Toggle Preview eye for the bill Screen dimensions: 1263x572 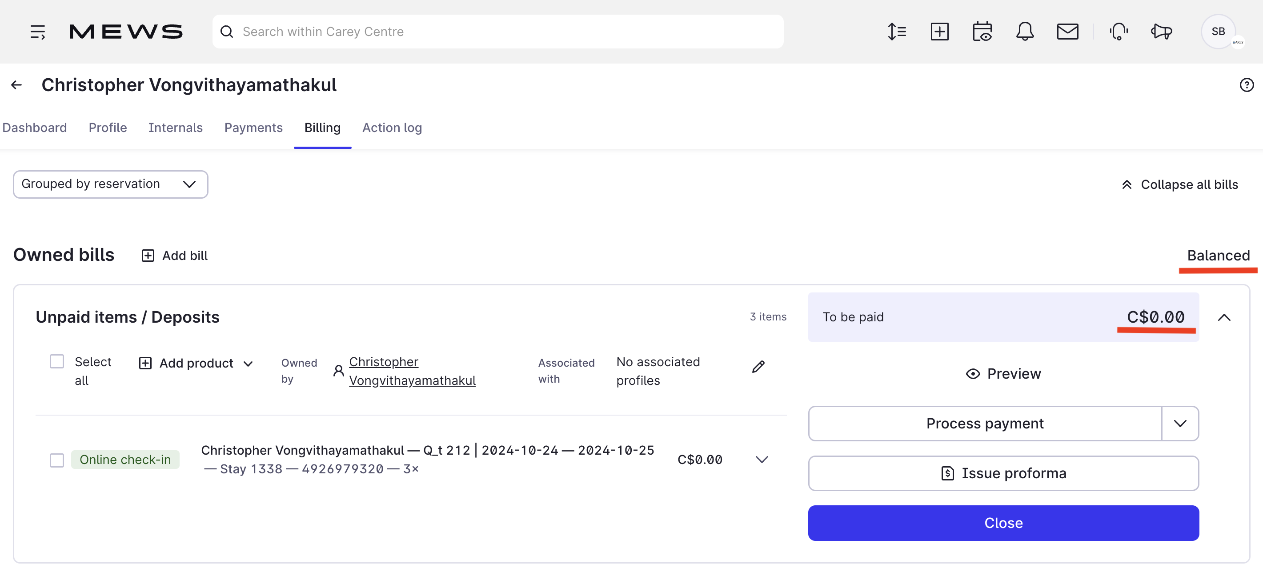click(1003, 374)
